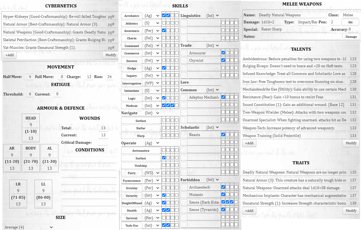Modify the talents list

coord(351,143)
